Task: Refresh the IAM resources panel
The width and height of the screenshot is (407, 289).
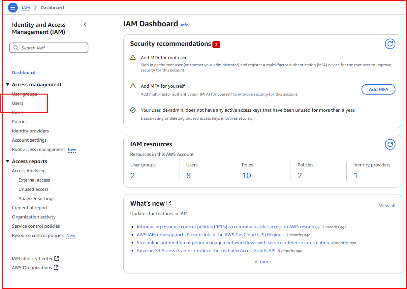Action: [x=390, y=144]
